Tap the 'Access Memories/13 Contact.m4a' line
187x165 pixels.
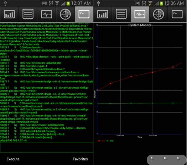coord(20,44)
